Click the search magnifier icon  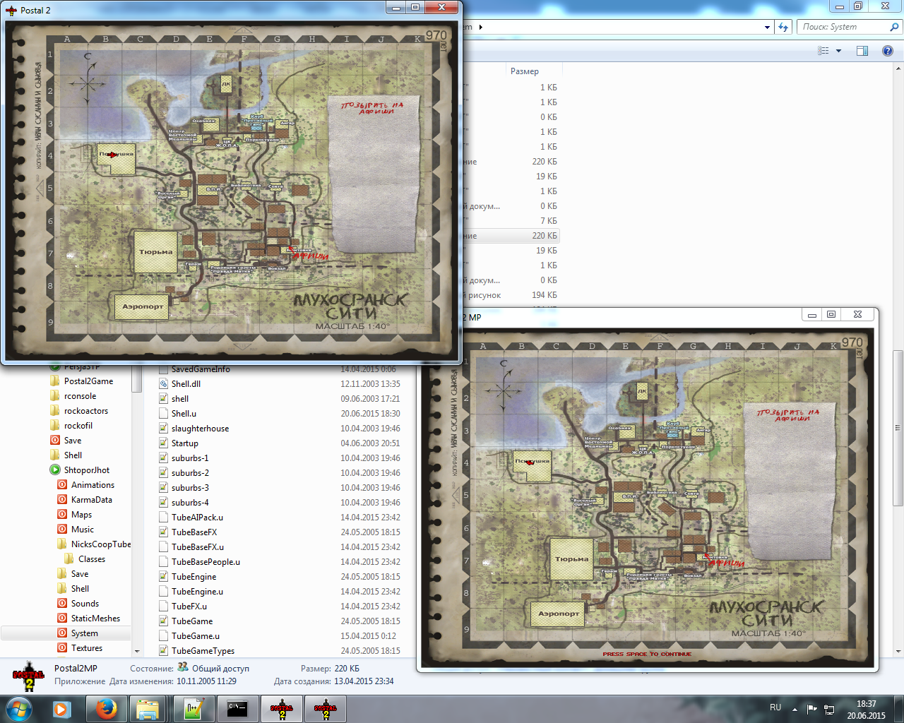click(895, 27)
